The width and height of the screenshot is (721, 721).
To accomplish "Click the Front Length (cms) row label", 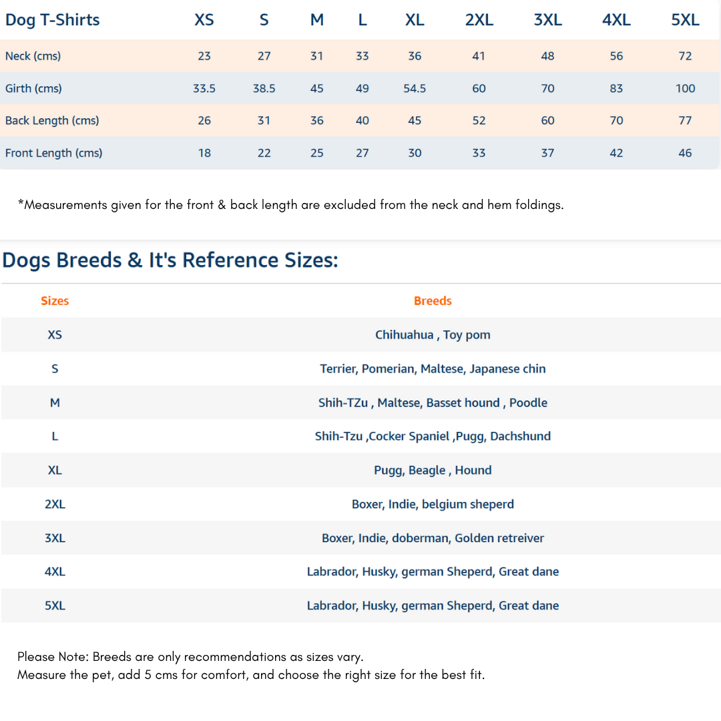I will [53, 153].
